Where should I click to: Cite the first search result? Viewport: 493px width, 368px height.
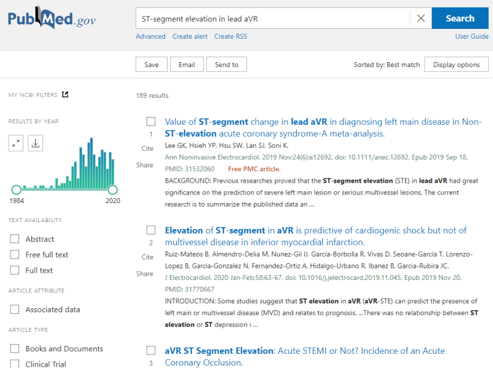pos(147,148)
